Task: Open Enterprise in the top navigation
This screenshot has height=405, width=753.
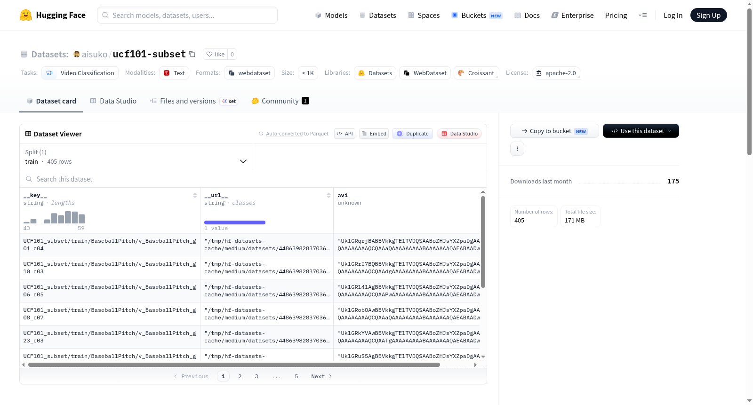Action: click(x=572, y=15)
